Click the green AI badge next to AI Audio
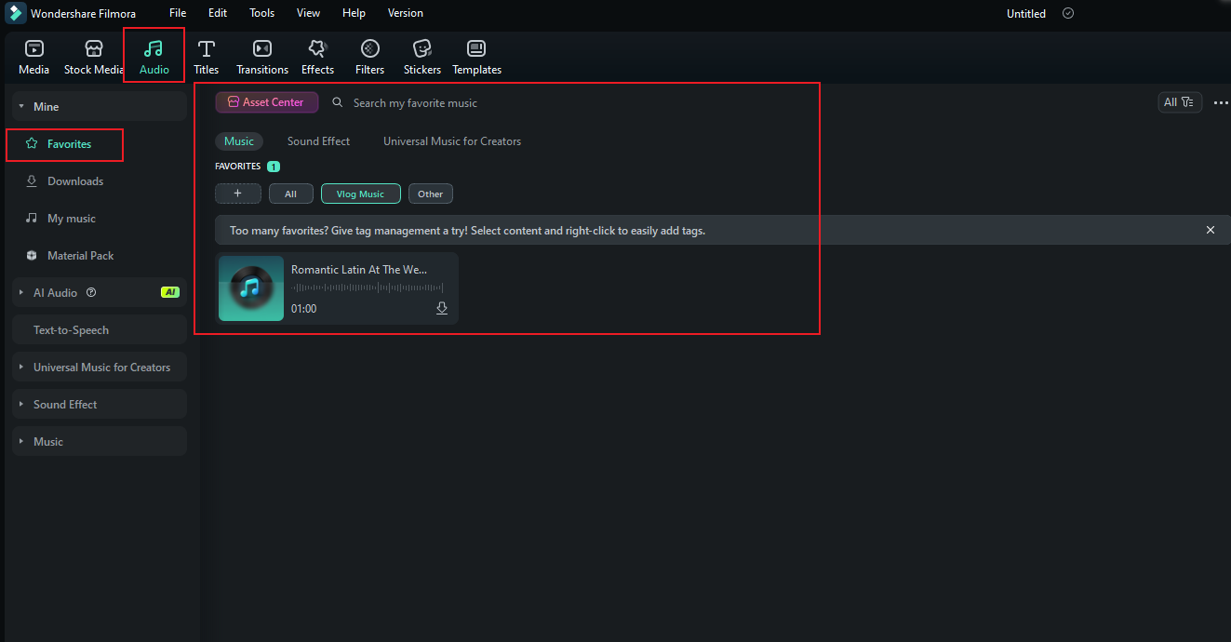 pyautogui.click(x=169, y=292)
